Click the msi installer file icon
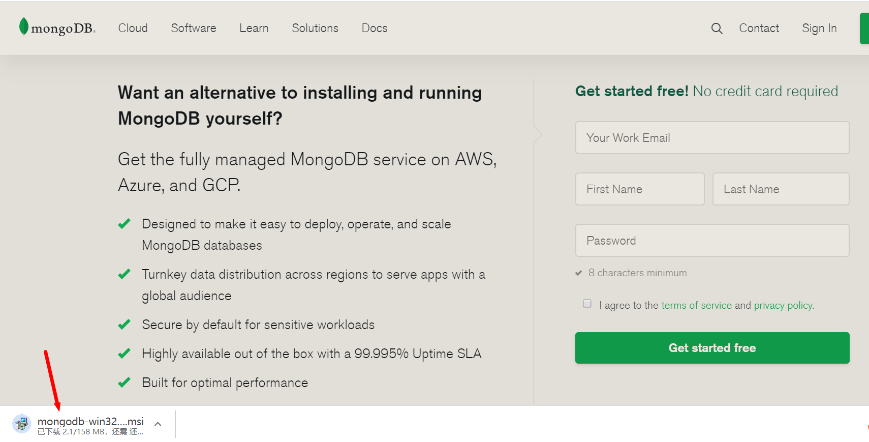Viewport: 869px width, 442px height. pyautogui.click(x=21, y=423)
